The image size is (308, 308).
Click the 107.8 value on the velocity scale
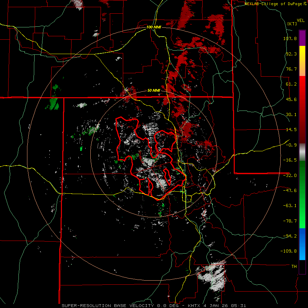pyautogui.click(x=290, y=38)
